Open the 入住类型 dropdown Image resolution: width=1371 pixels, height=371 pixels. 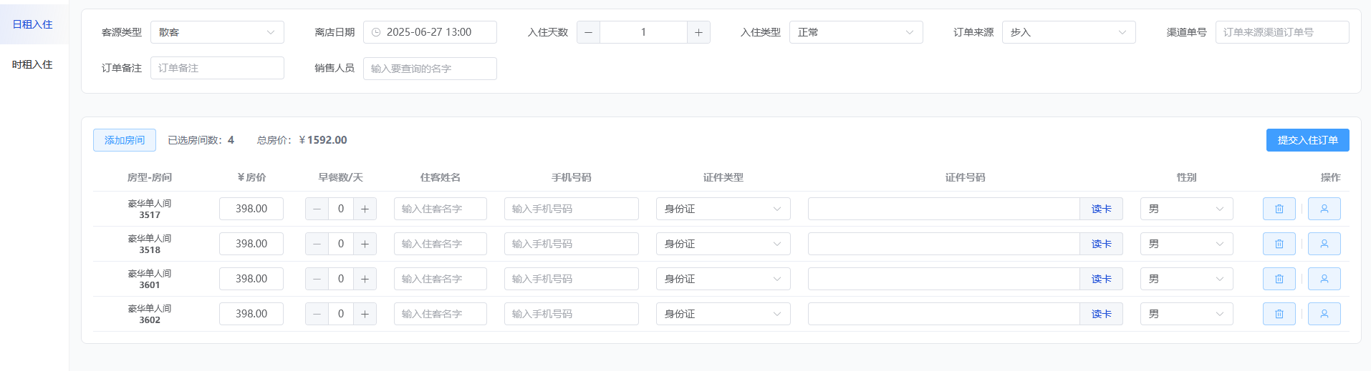(856, 32)
